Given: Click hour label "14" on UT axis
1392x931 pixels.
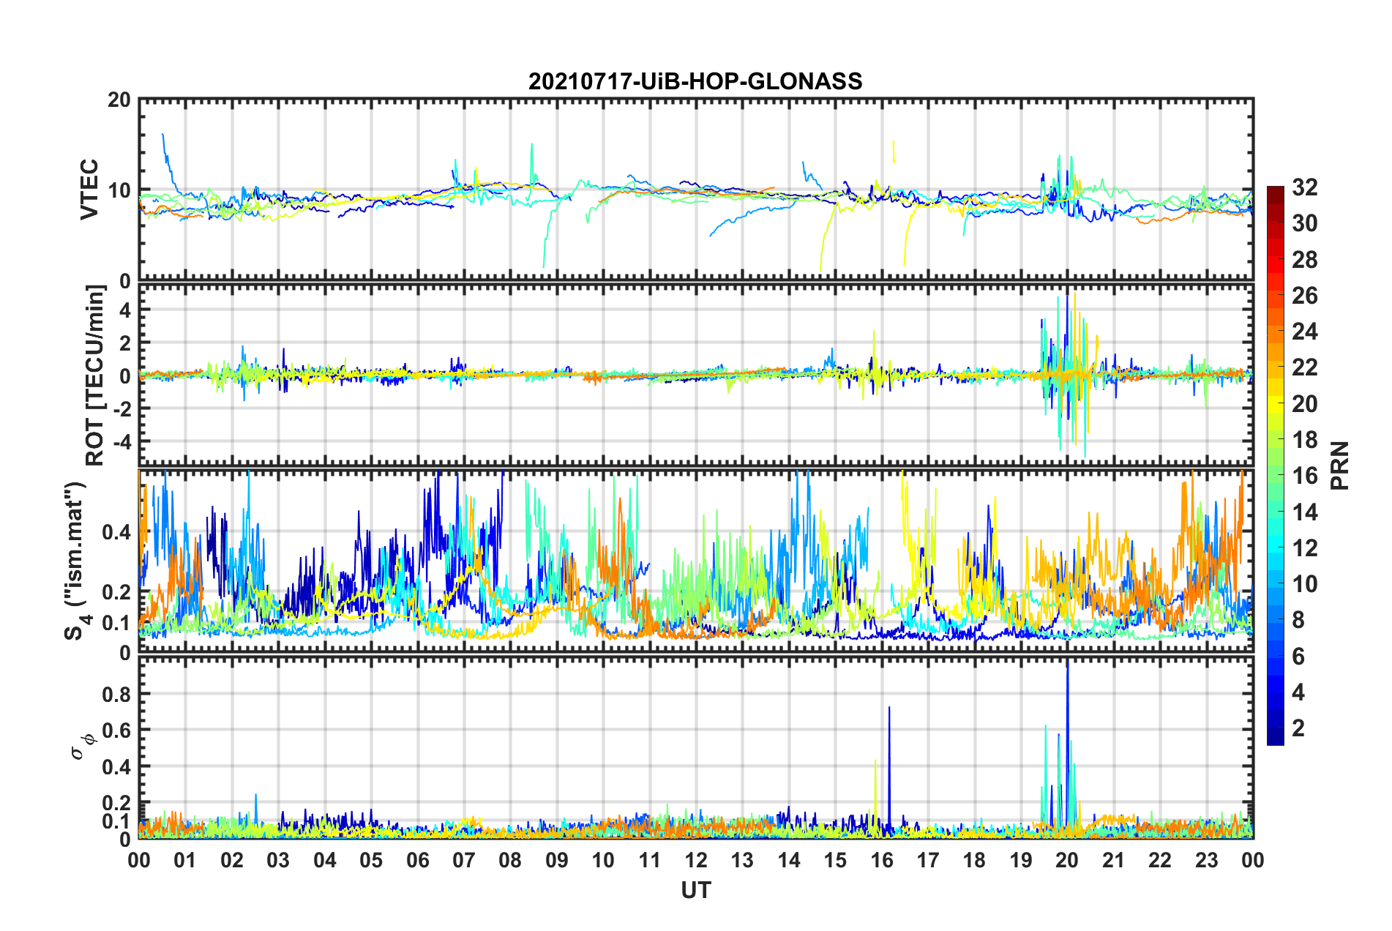Looking at the screenshot, I should pyautogui.click(x=789, y=860).
